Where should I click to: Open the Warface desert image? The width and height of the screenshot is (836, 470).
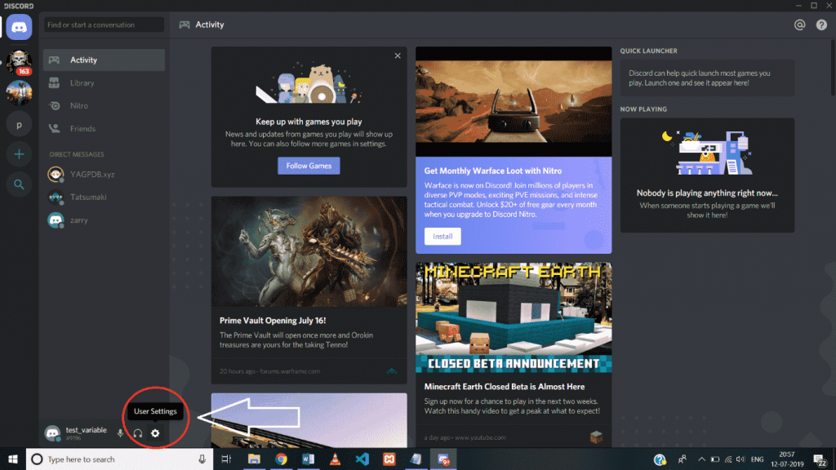pyautogui.click(x=514, y=101)
